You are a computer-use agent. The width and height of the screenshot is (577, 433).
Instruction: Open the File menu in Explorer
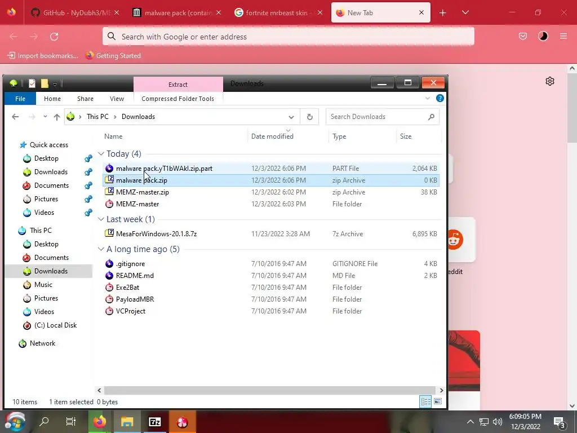[20, 99]
